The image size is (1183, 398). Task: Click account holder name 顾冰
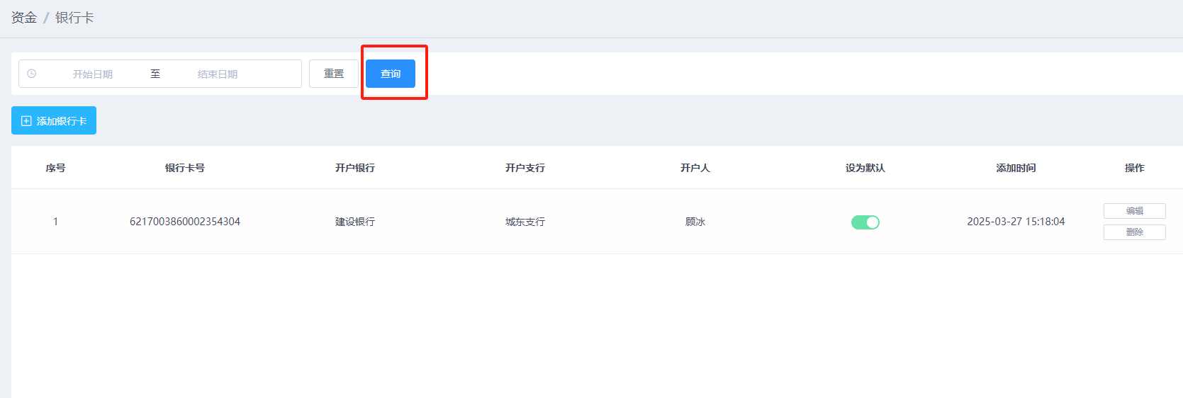click(x=695, y=222)
